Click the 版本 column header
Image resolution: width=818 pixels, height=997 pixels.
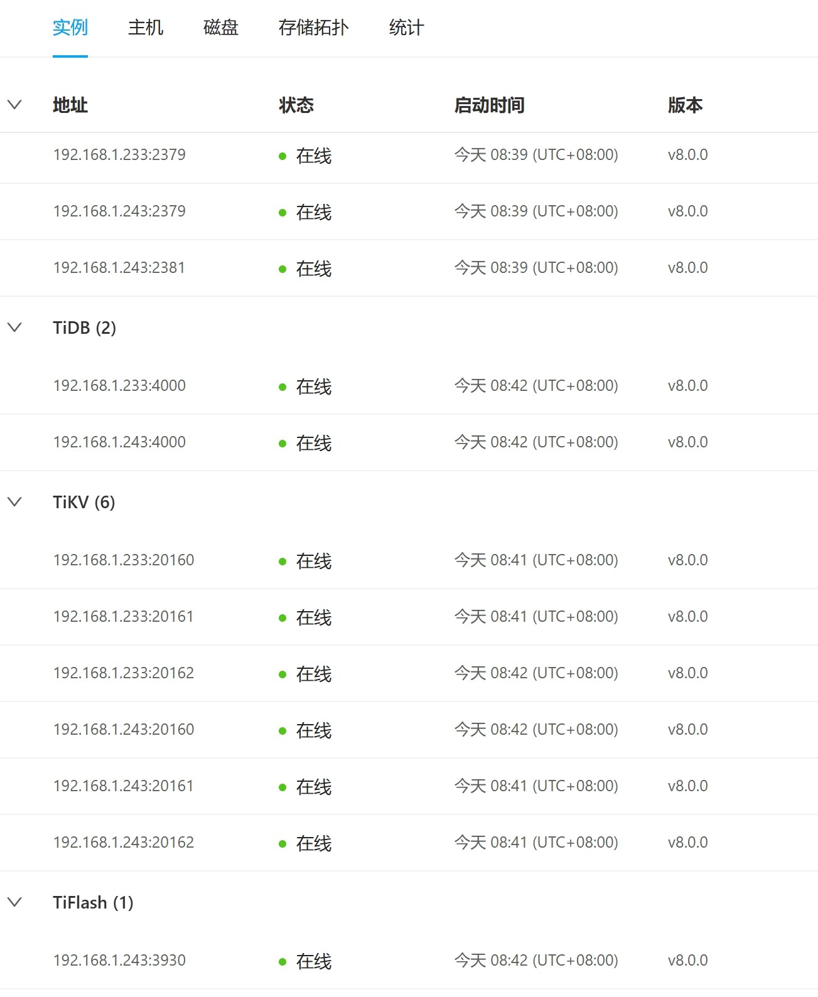click(686, 105)
